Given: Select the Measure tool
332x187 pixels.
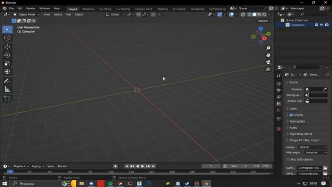Looking at the screenshot, I should click(7, 89).
